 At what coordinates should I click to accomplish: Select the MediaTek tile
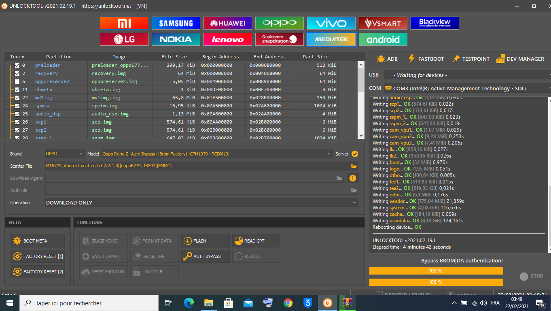(331, 39)
